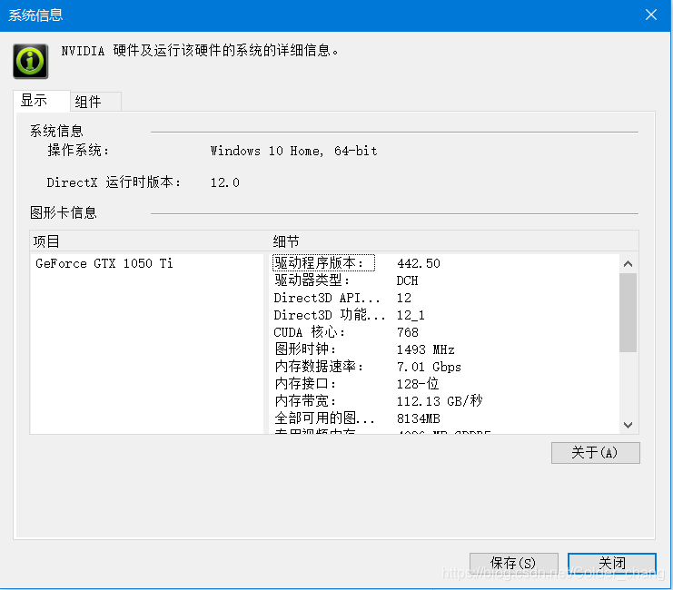Select the Direct3D API row
The image size is (673, 590).
point(444,298)
